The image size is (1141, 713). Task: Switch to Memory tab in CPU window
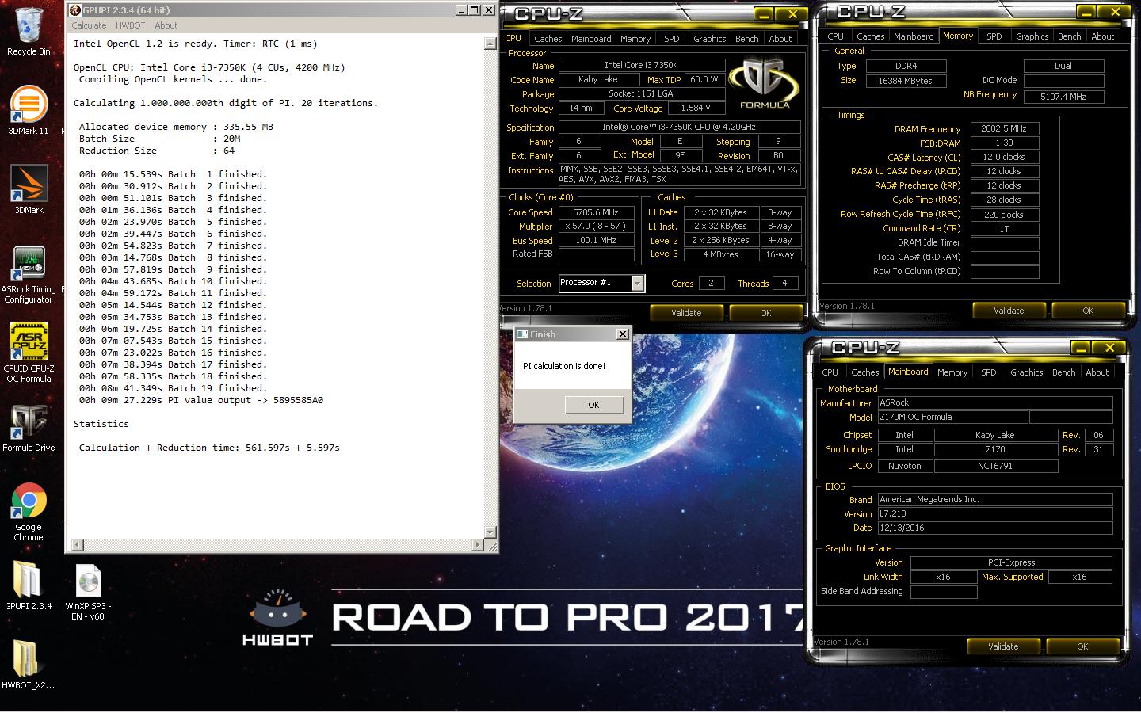coord(635,39)
